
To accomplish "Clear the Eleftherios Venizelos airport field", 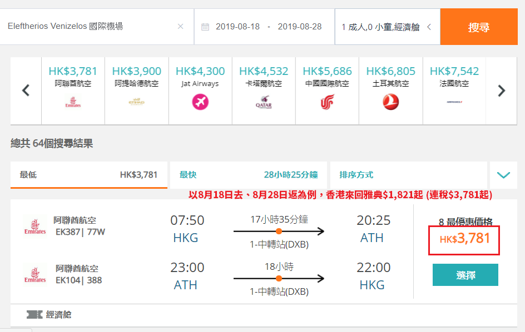I will click(x=180, y=27).
